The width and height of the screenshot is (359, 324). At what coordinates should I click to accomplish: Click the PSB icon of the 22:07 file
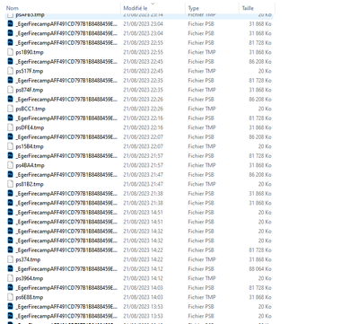coord(11,136)
